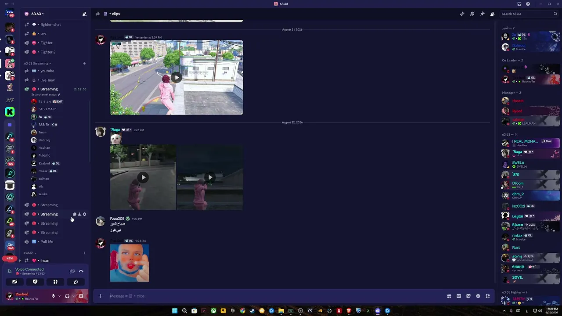Open Windows taskbar search

coord(184,311)
